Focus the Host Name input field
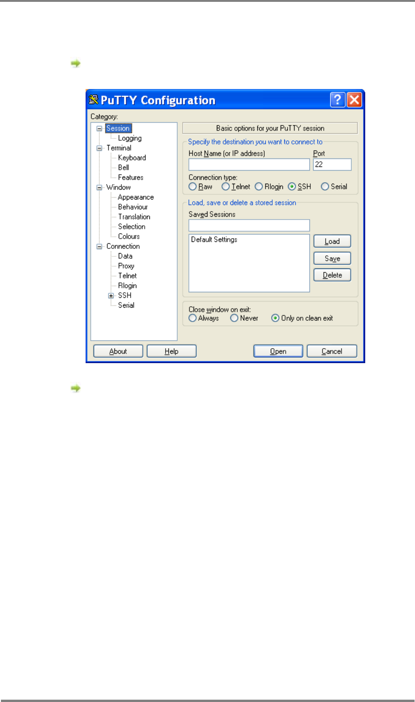The height and width of the screenshot is (702, 415). (249, 165)
